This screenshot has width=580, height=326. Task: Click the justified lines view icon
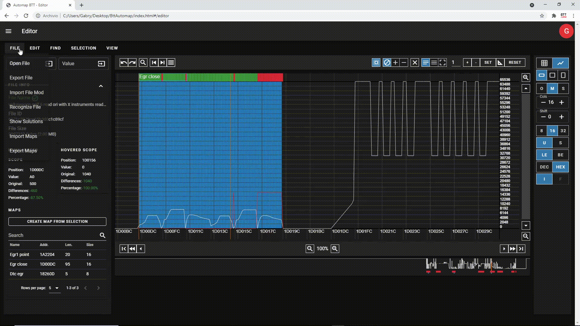pyautogui.click(x=434, y=62)
